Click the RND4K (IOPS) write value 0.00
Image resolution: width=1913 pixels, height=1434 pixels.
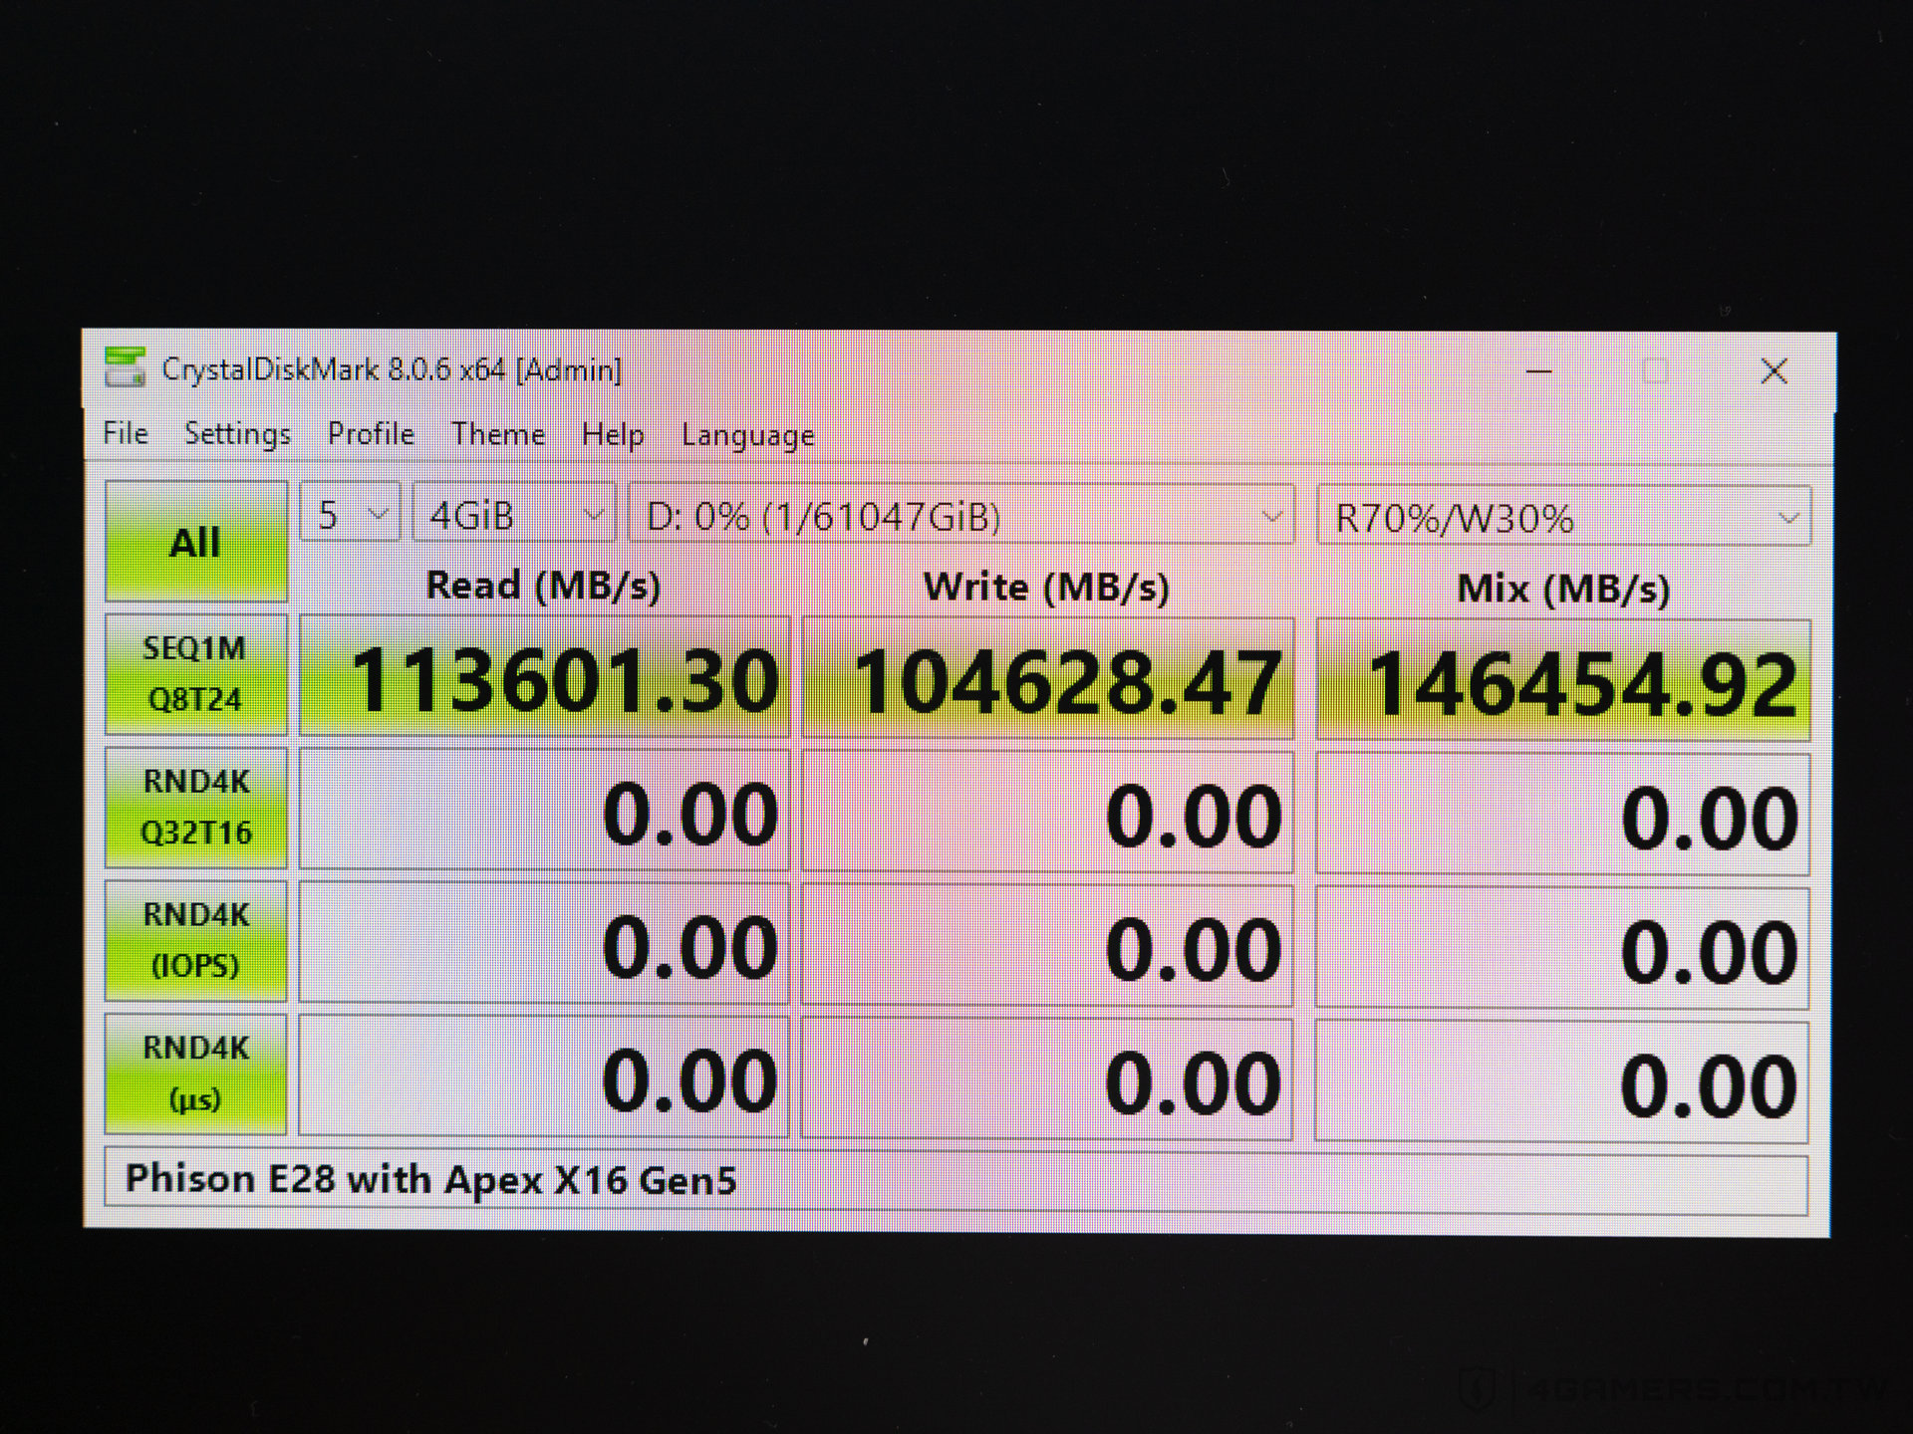click(x=1048, y=945)
